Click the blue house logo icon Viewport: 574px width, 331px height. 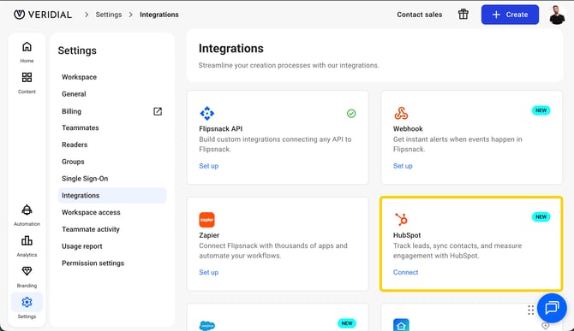401,325
